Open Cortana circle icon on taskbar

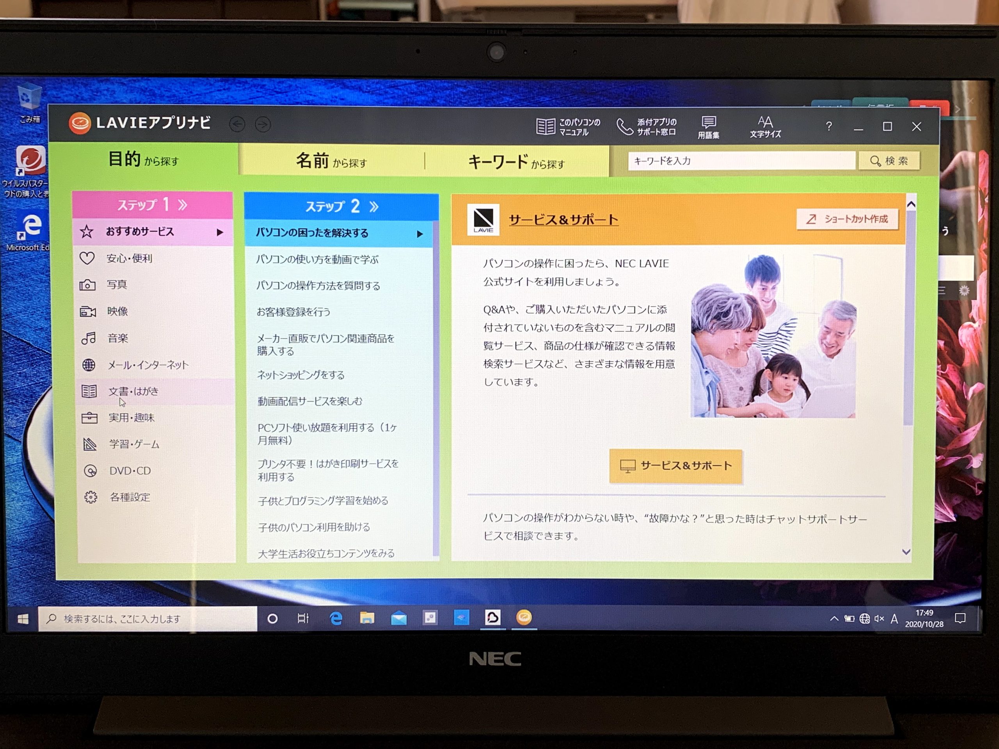point(272,619)
